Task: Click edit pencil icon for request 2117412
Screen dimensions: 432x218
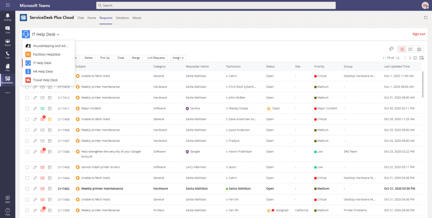Action: [x=35, y=97]
